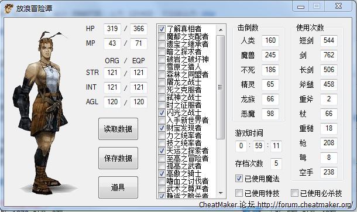The height and width of the screenshot is (212, 357).
Task: Check the 弑神之战士 checkbox
Action: point(162,97)
